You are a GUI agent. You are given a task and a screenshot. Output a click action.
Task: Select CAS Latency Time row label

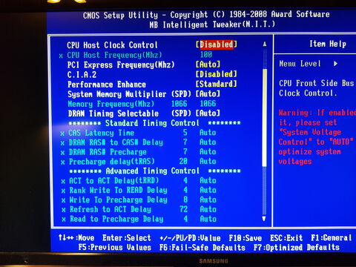point(102,133)
